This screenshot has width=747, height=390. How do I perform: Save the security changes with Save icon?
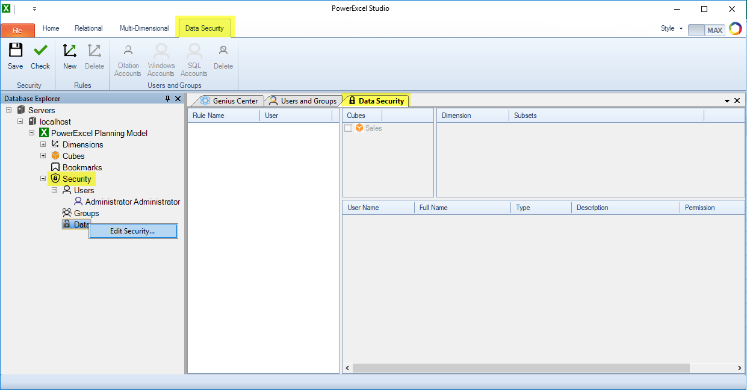pyautogui.click(x=16, y=51)
